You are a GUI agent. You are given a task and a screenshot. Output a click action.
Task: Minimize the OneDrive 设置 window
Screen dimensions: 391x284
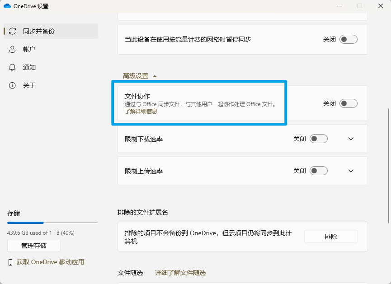[339, 6]
